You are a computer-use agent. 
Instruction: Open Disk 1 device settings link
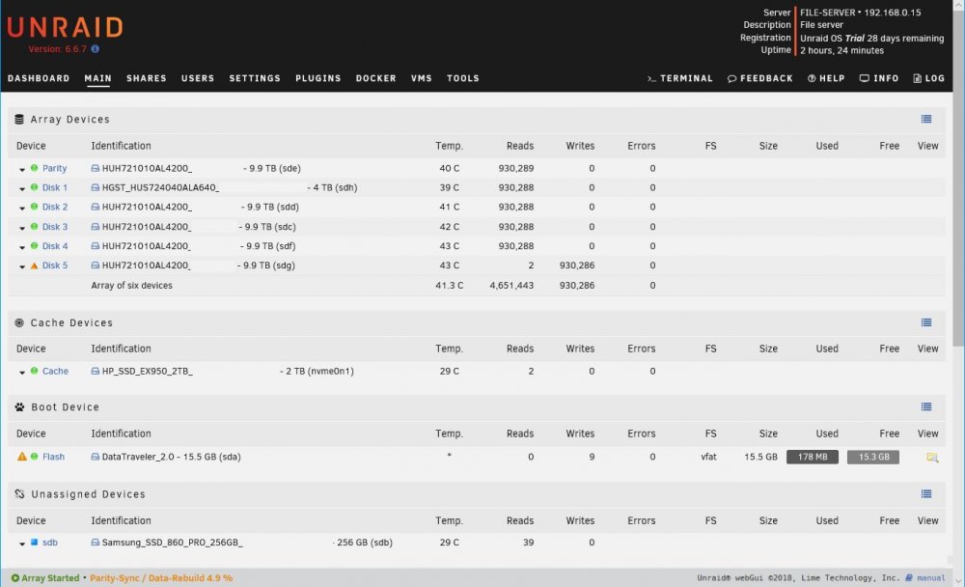coord(55,187)
